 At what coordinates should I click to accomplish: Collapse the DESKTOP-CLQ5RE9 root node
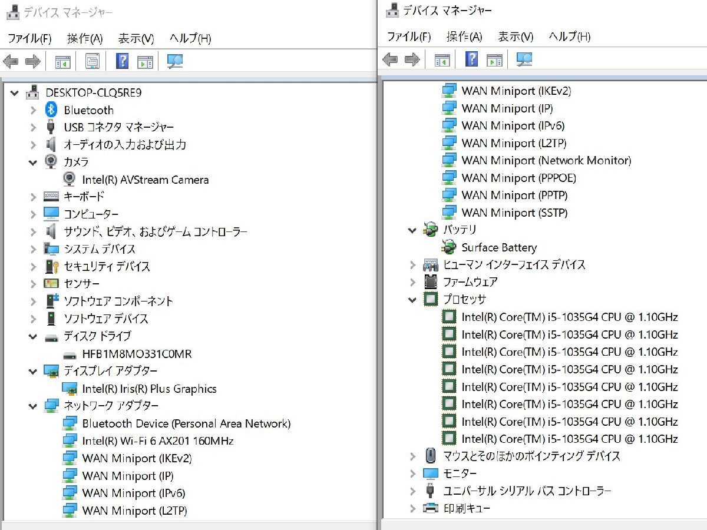[x=15, y=93]
